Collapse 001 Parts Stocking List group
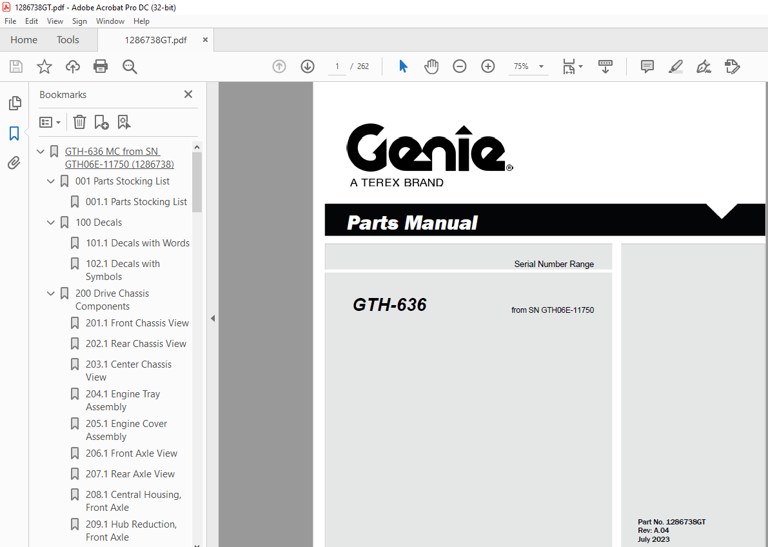 tap(51, 181)
